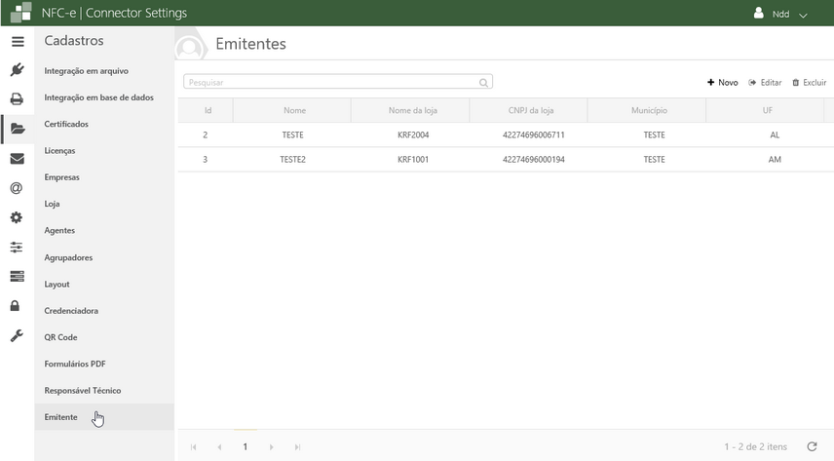This screenshot has width=834, height=461.
Task: Click the @ symbol sidebar icon
Action: tap(17, 188)
